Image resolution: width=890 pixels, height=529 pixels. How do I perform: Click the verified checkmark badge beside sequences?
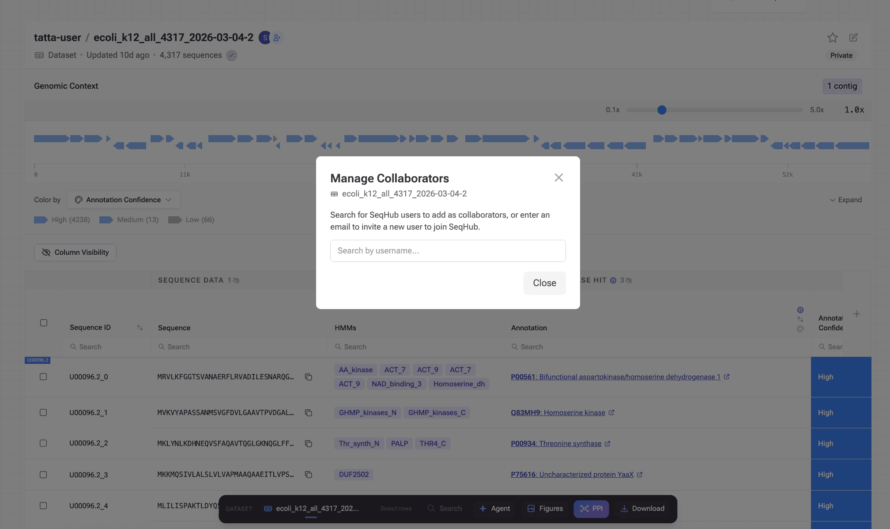[231, 55]
